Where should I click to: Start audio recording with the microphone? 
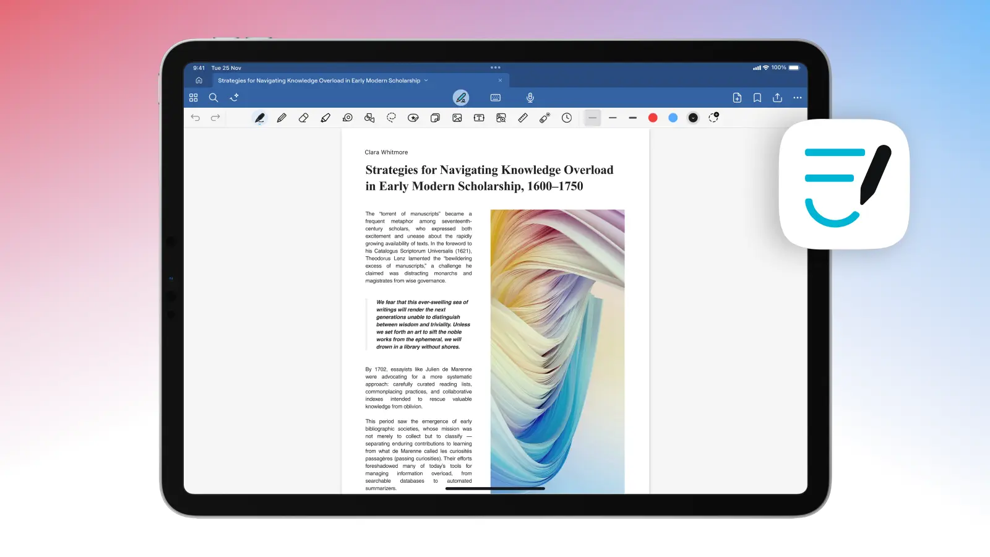click(x=530, y=98)
